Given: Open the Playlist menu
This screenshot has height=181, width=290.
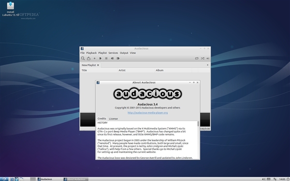Looking at the screenshot, I should tap(102, 53).
